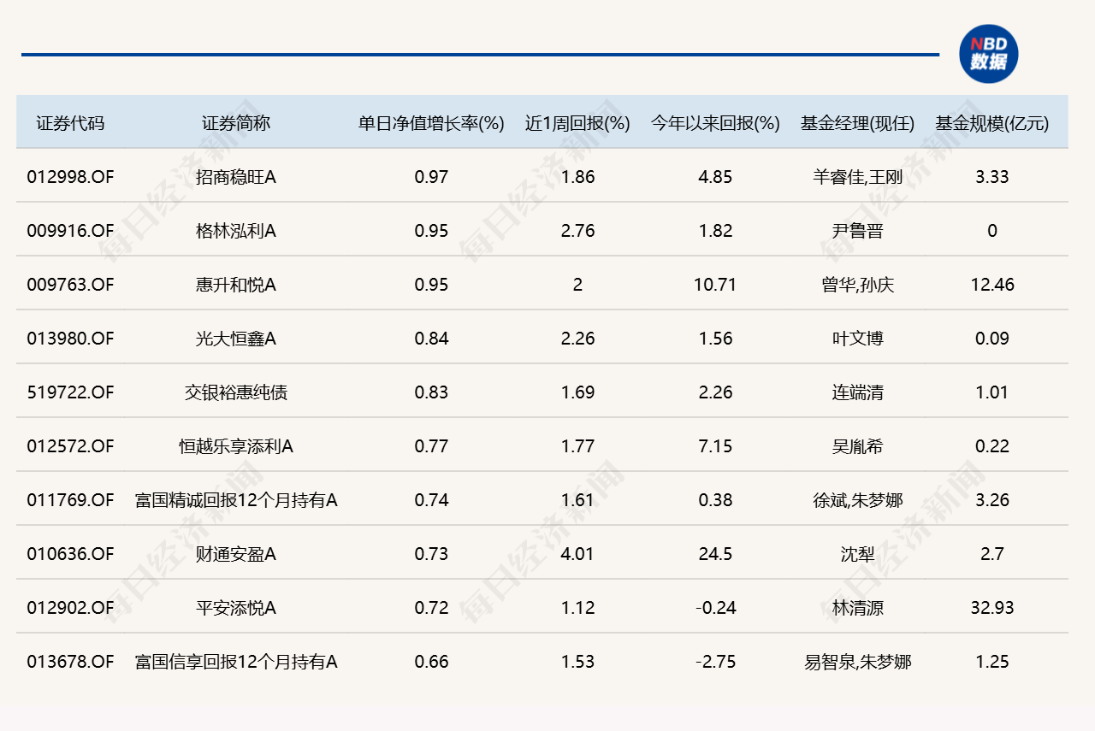Click fund code 011769.OF

[x=70, y=500]
